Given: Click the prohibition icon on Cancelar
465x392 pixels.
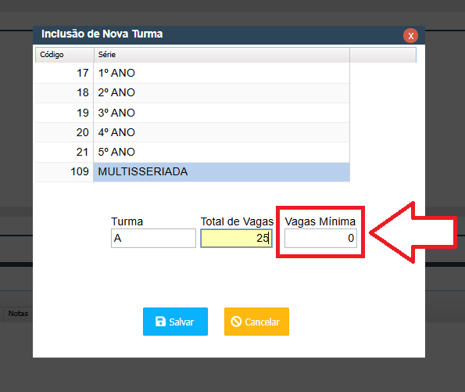Looking at the screenshot, I should [x=236, y=322].
